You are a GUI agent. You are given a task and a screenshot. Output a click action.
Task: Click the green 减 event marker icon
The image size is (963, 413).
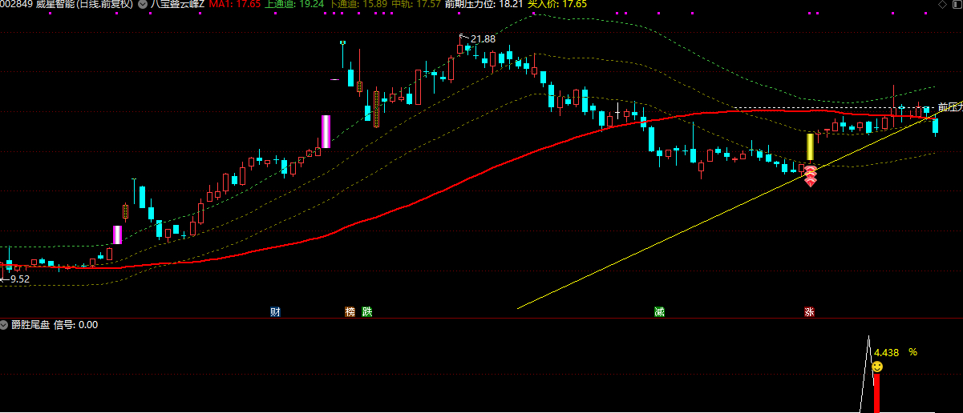point(659,311)
